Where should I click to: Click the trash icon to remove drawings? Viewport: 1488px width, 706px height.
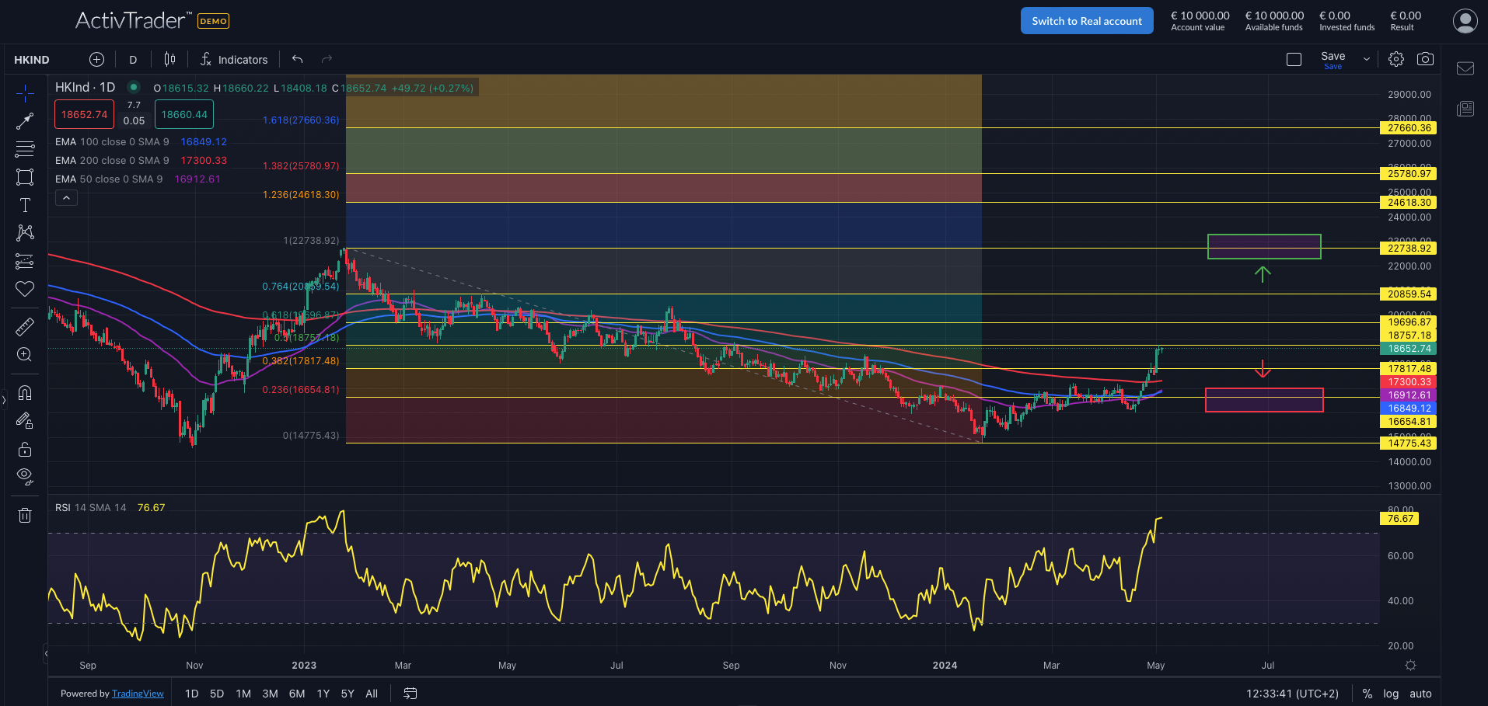pyautogui.click(x=25, y=515)
